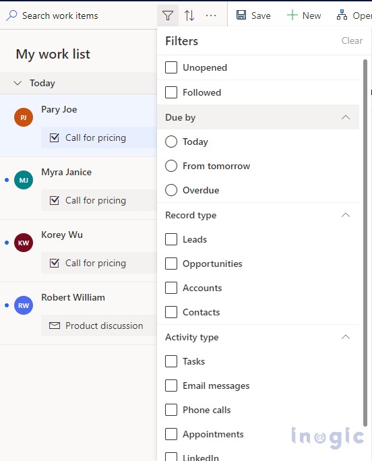Open Myra Janice work item
Screen dimensions: 372x461
coord(78,188)
